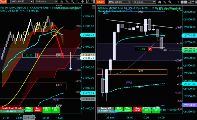This screenshot has height=120, width=197.
Task: Click the red quantity 2 box in 60 Minute chart
Action: click(x=150, y=49)
